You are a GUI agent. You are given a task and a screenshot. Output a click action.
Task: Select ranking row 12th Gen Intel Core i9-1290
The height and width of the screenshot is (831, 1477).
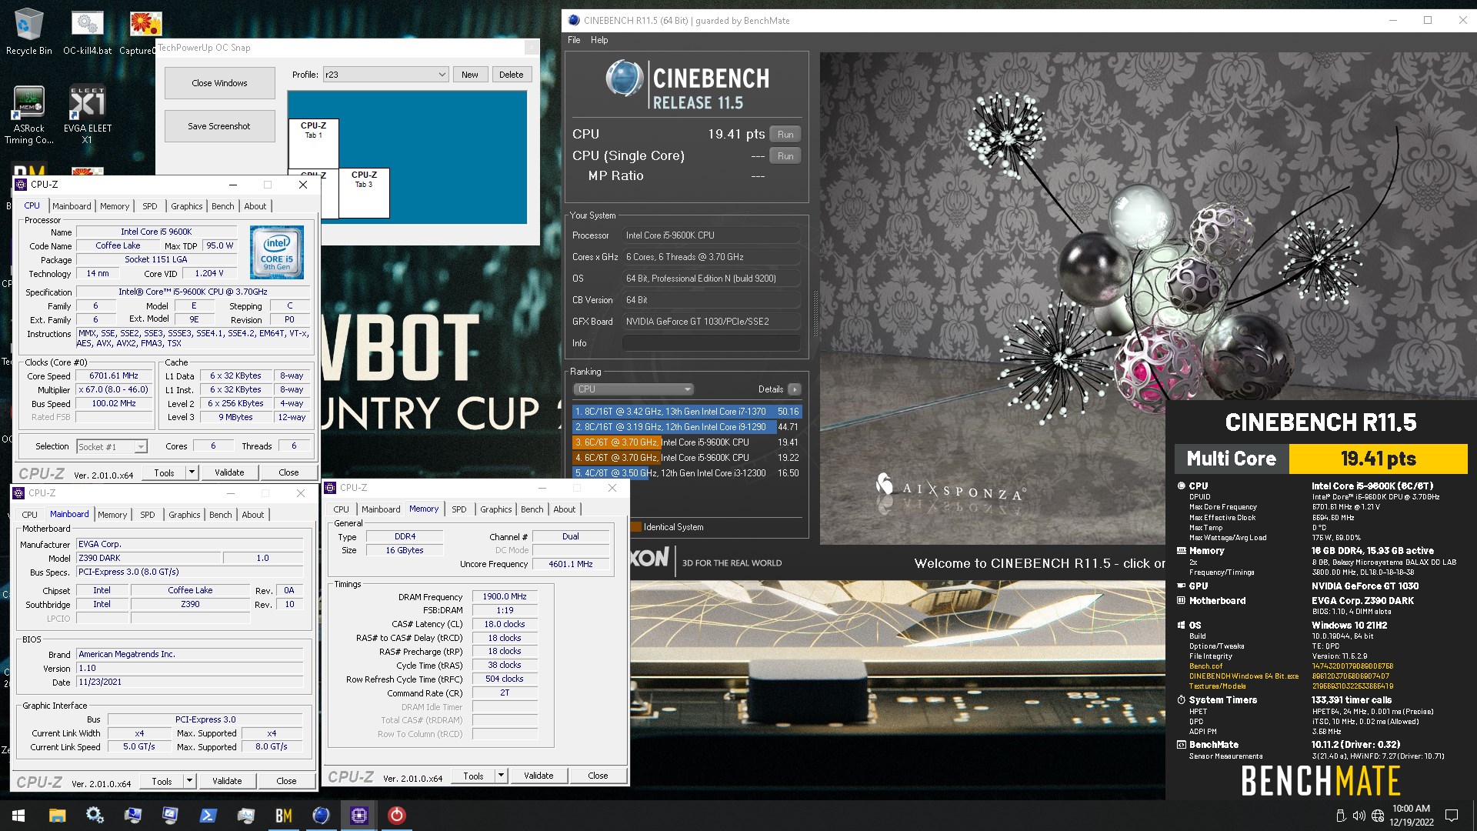[687, 427]
